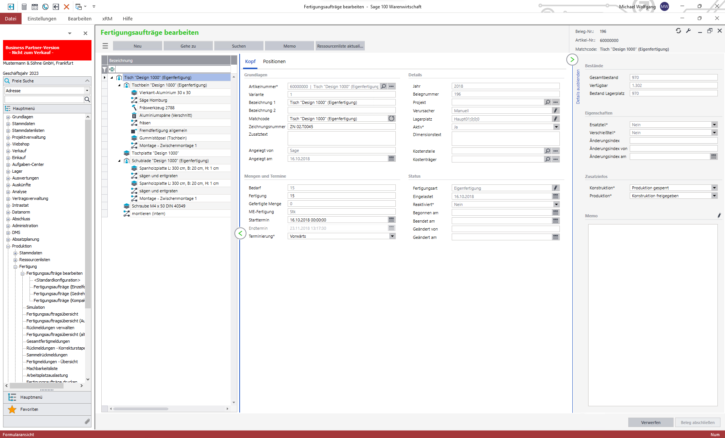The width and height of the screenshot is (725, 438).
Task: Click the horizontal scrollbar under the tree list
Action: (x=141, y=409)
